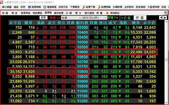This screenshot has height=105, width=169.
Task: Select strike price 10600
Action: (83, 52)
